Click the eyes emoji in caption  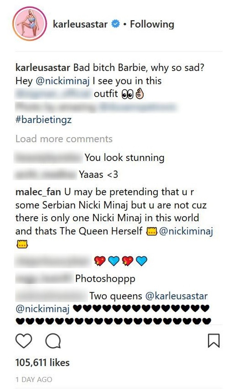(127, 94)
